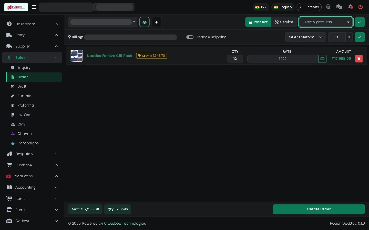Click the hamburger menu icon
The height and width of the screenshot is (230, 369).
(34, 7)
